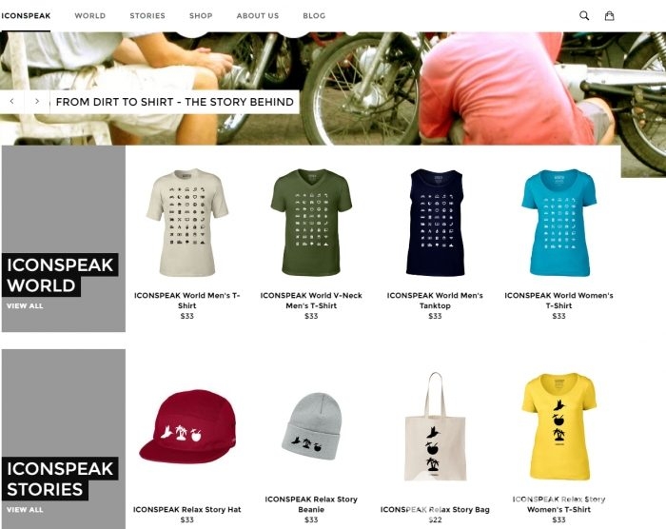Screen dimensions: 666x529
Task: Open the WORLD menu item
Action: coord(90,16)
